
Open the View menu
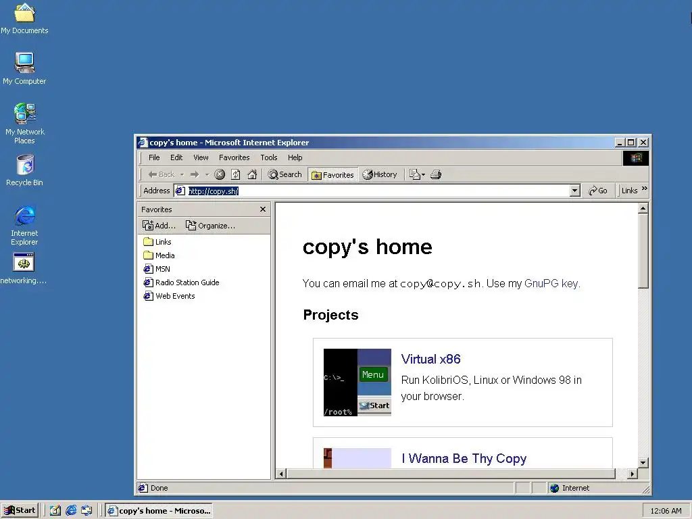201,157
